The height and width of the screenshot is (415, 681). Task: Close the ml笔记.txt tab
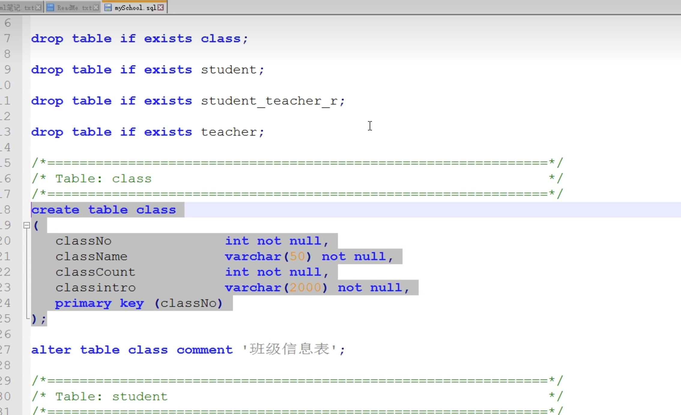38,8
